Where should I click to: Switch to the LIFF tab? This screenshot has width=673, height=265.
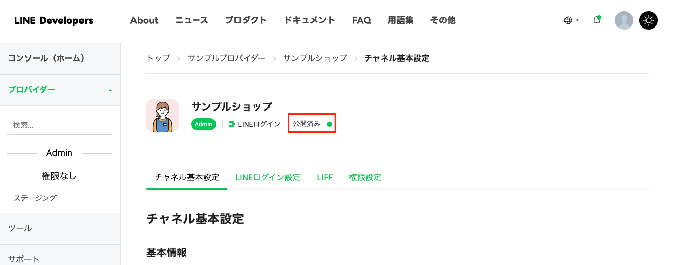325,177
